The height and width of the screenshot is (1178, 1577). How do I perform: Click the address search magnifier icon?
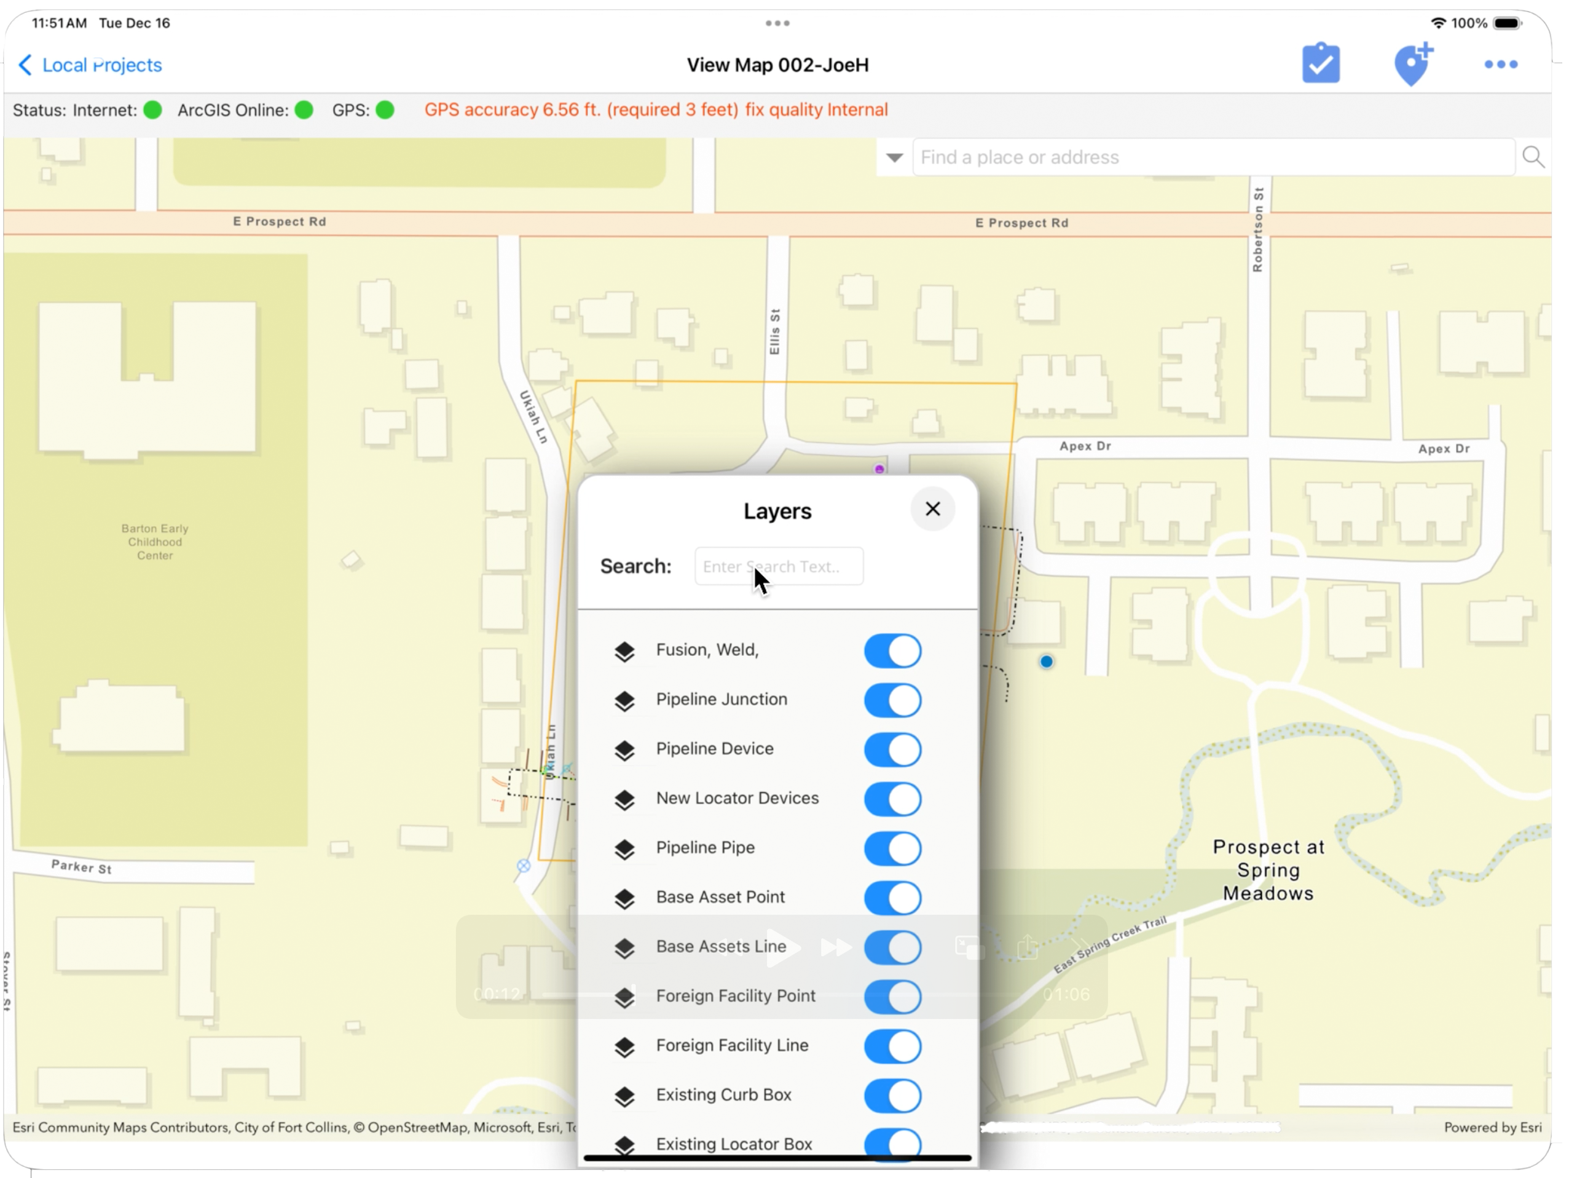(x=1533, y=157)
